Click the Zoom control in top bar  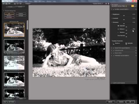click(98, 4)
